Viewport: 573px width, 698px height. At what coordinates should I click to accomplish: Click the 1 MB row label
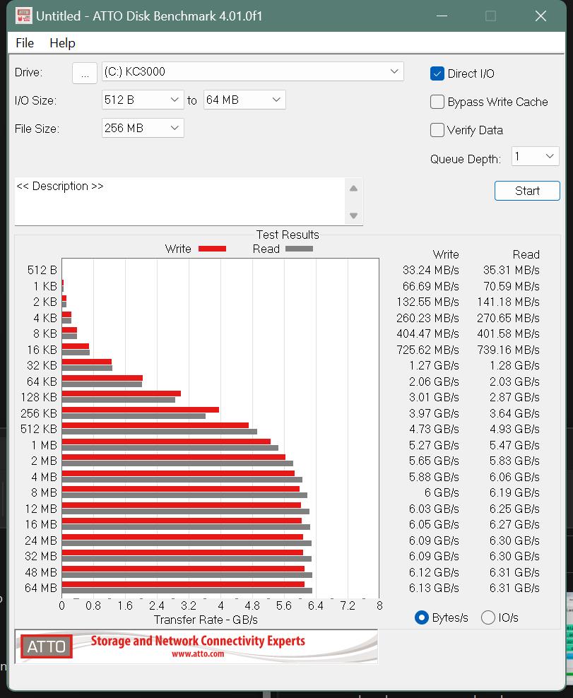click(44, 445)
